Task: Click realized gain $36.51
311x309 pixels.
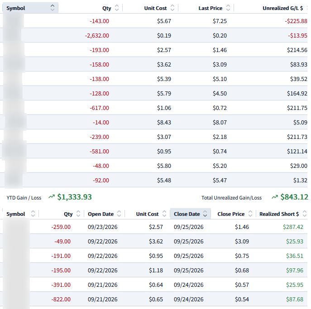Action: (295, 256)
